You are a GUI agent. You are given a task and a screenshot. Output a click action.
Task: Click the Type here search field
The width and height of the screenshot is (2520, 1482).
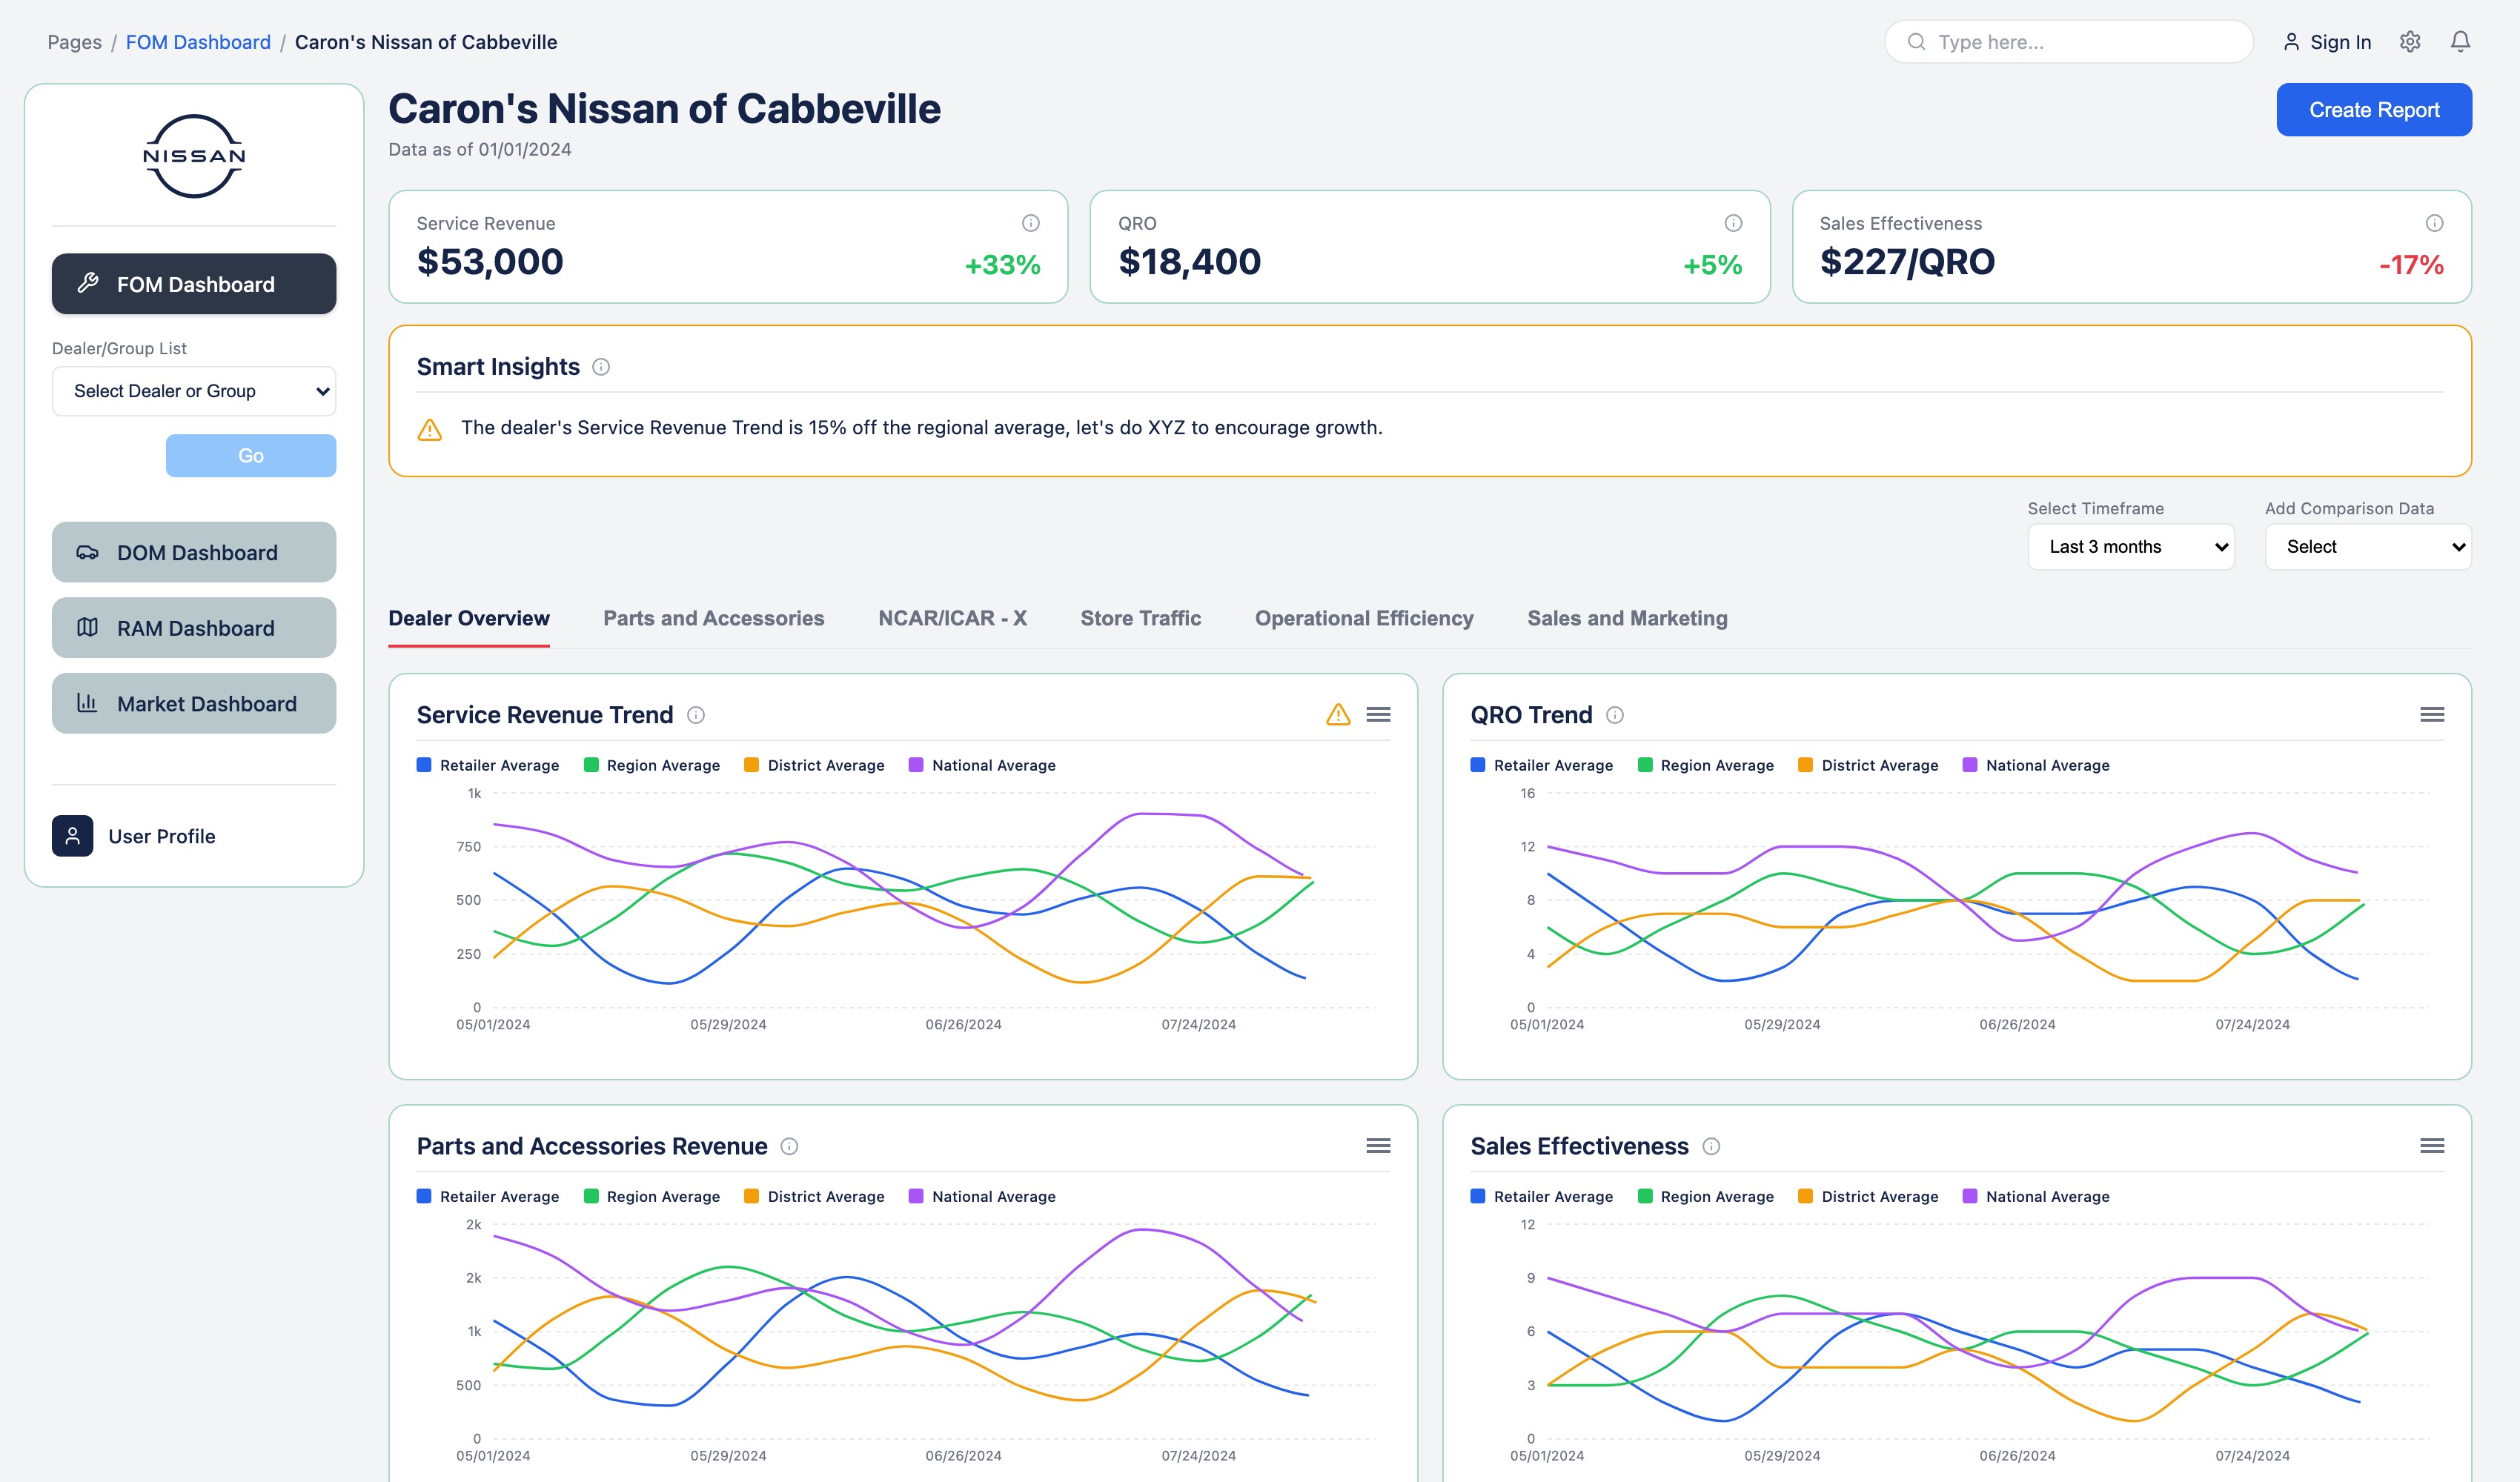[2069, 42]
